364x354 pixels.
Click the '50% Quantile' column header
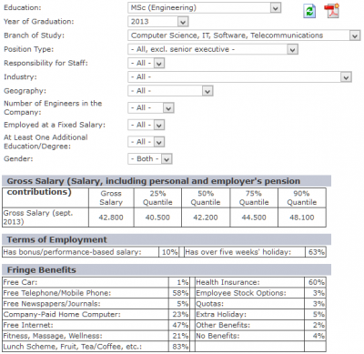[206, 197]
